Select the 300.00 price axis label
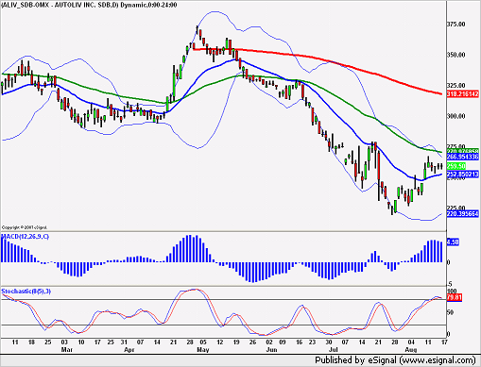 click(455, 116)
